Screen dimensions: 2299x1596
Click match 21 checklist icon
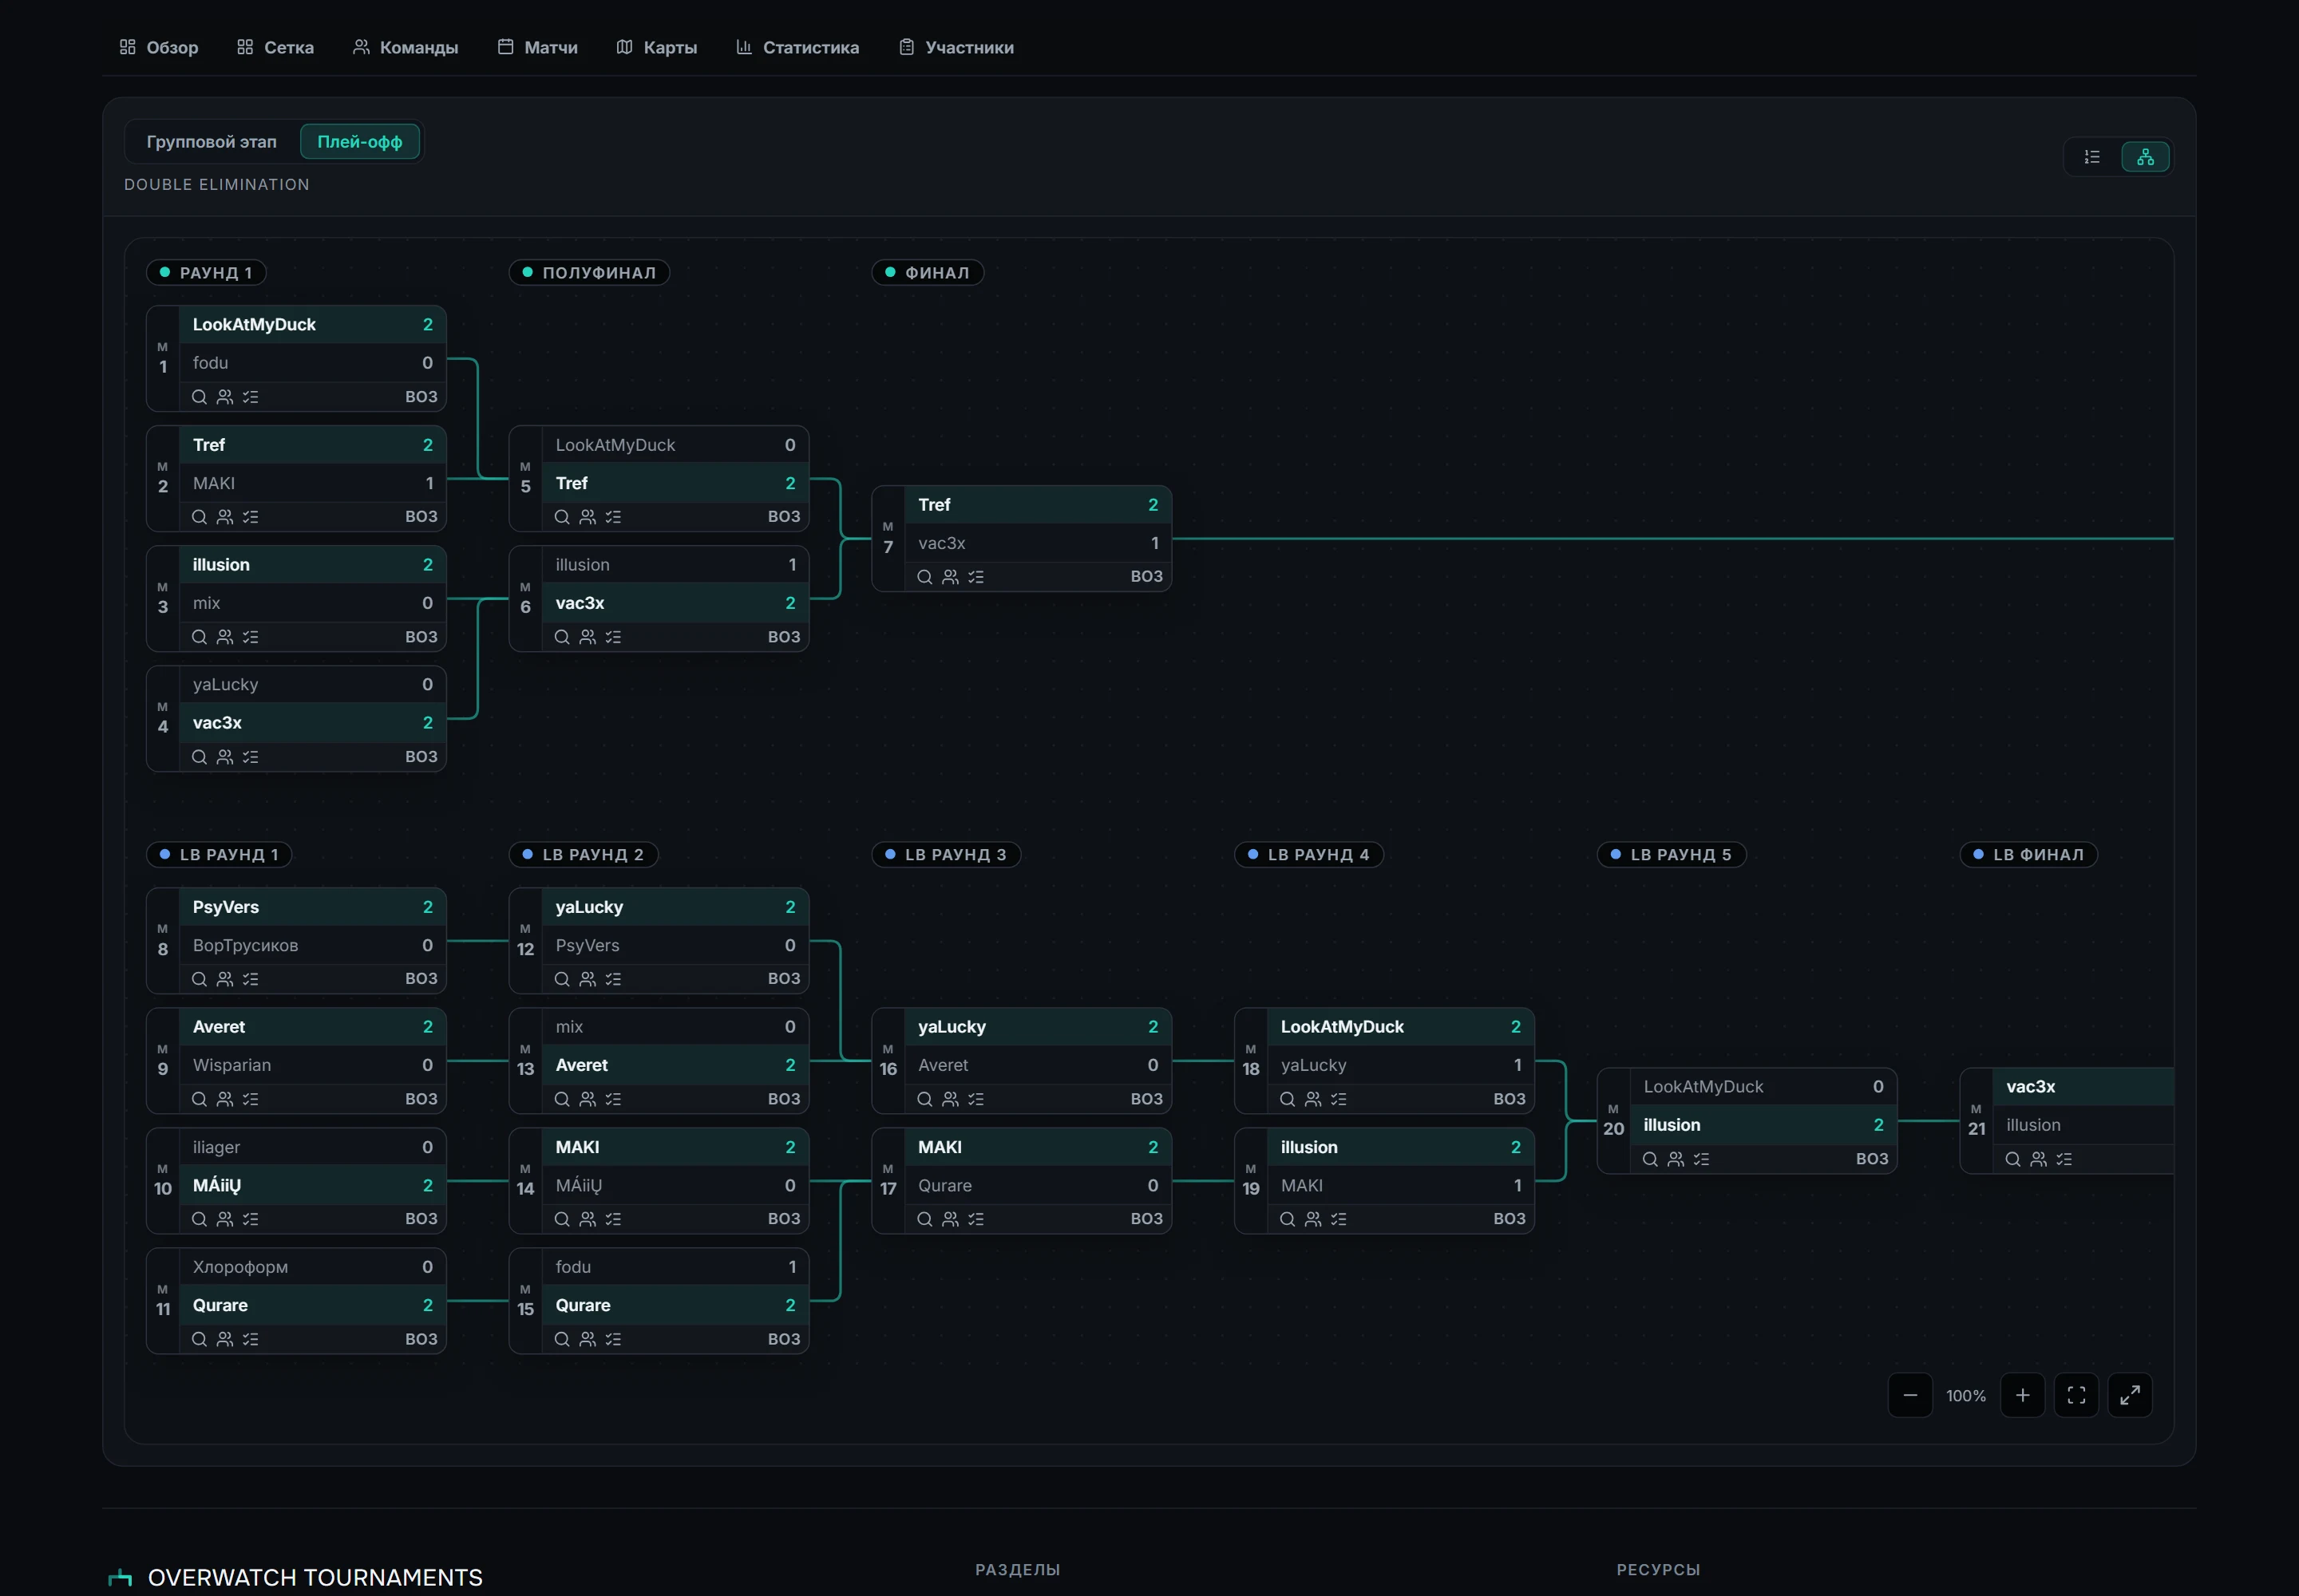pyautogui.click(x=2064, y=1159)
